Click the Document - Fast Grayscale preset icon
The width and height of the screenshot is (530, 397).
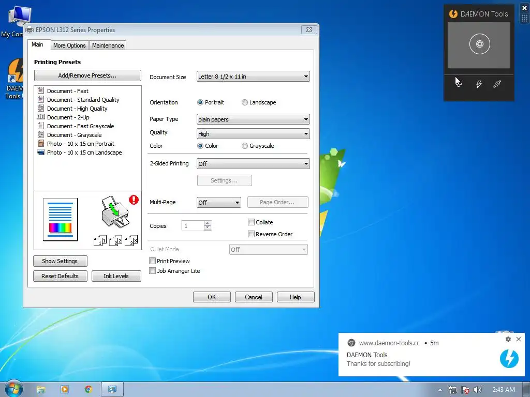(40, 126)
